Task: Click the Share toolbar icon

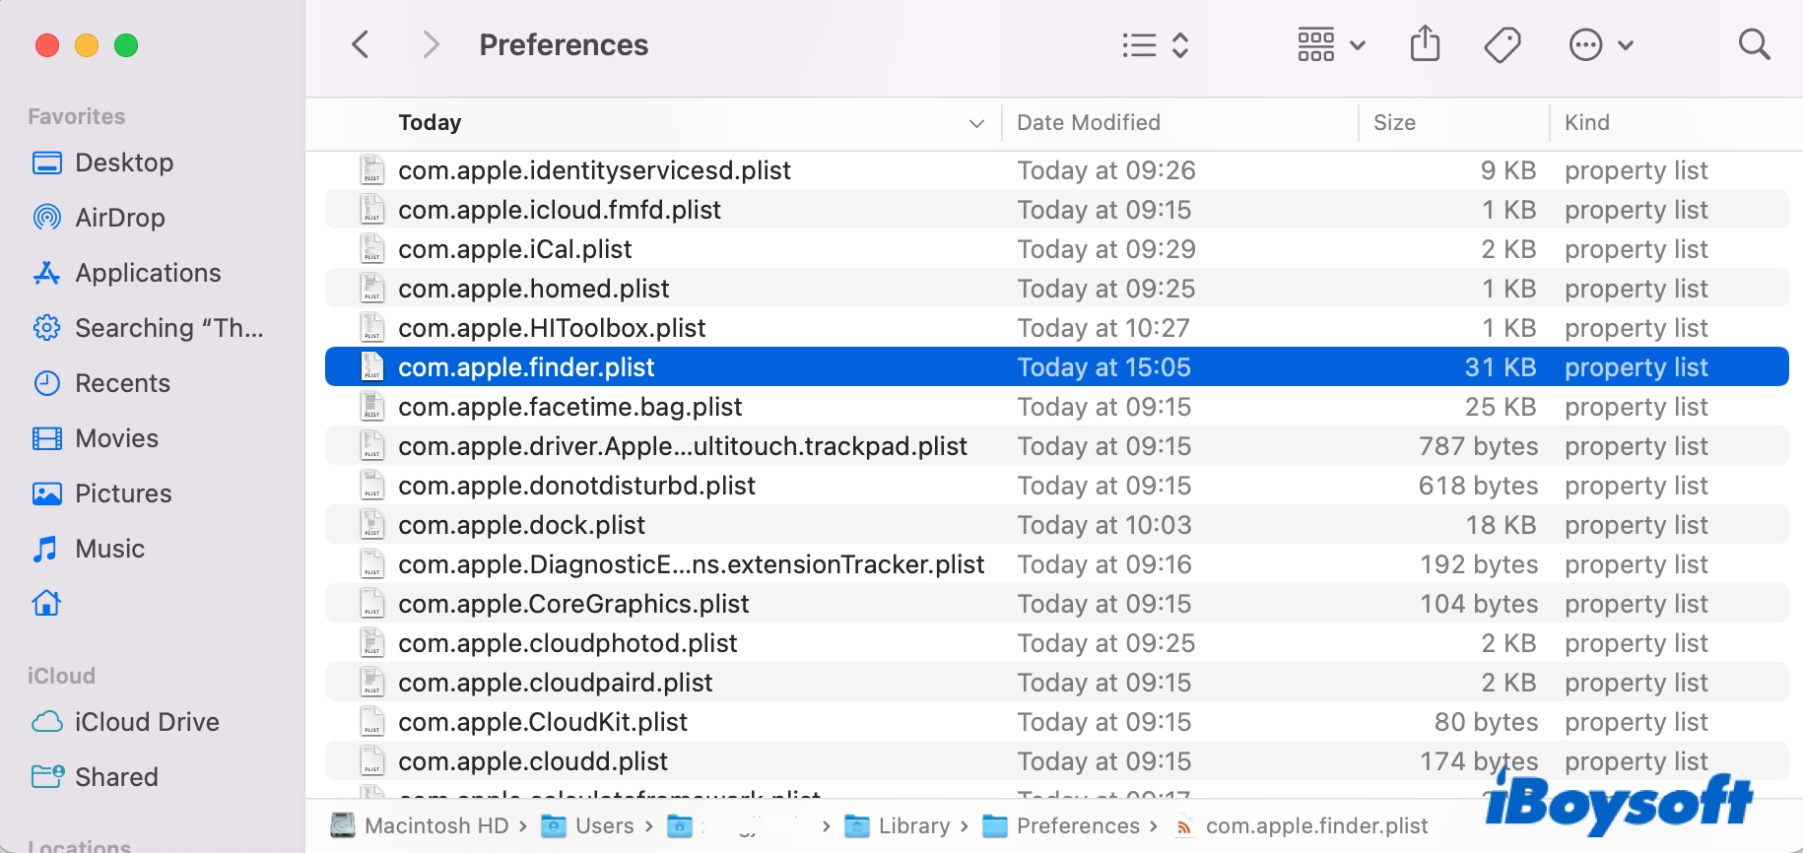Action: [x=1425, y=44]
